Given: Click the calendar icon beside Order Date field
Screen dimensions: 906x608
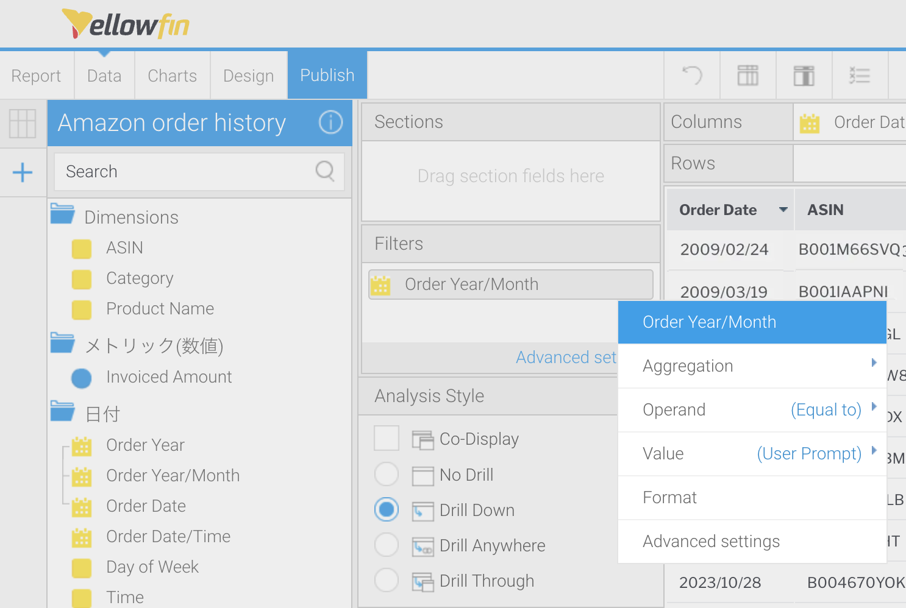Looking at the screenshot, I should (x=82, y=507).
